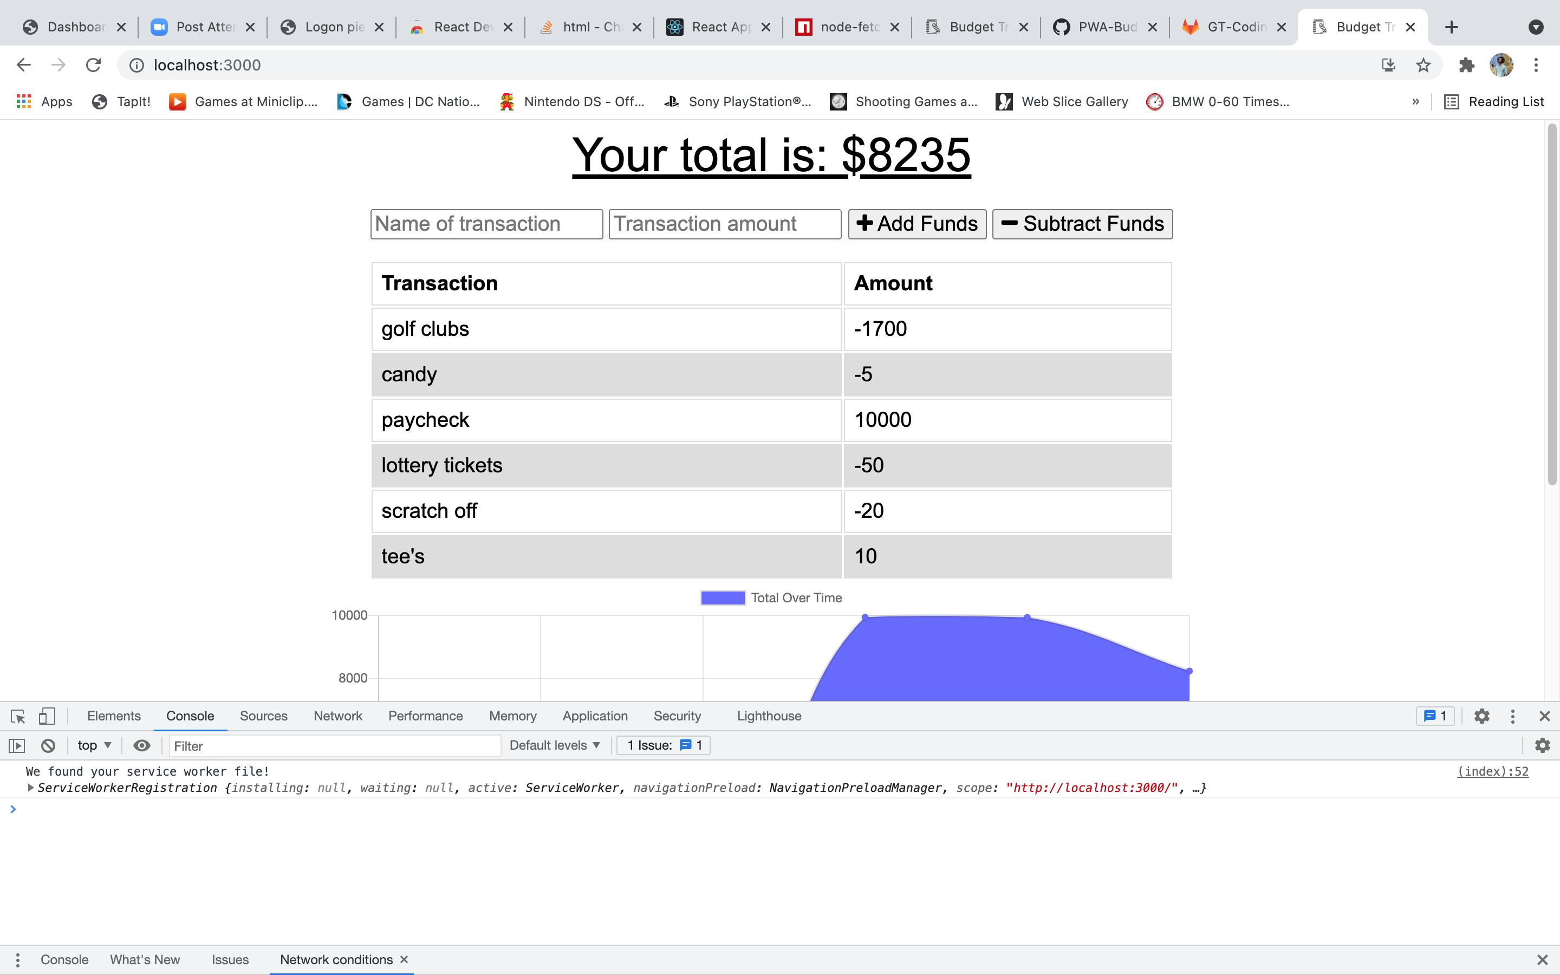Screen dimensions: 1560x975
Task: Open the Chrome extensions puzzle icon
Action: point(1466,65)
